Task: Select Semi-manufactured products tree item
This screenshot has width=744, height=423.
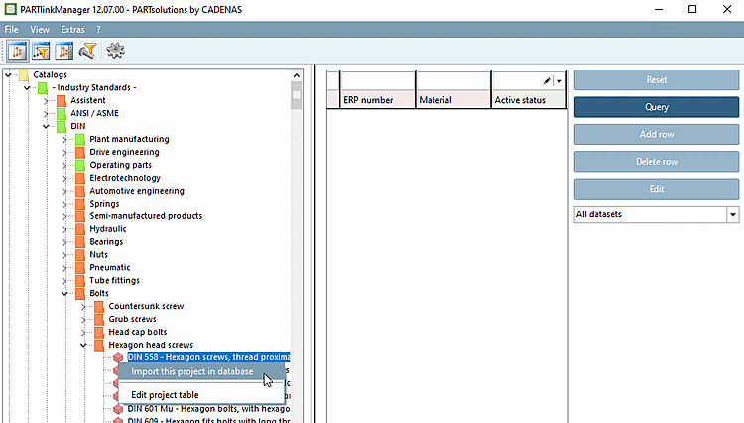Action: (x=146, y=216)
